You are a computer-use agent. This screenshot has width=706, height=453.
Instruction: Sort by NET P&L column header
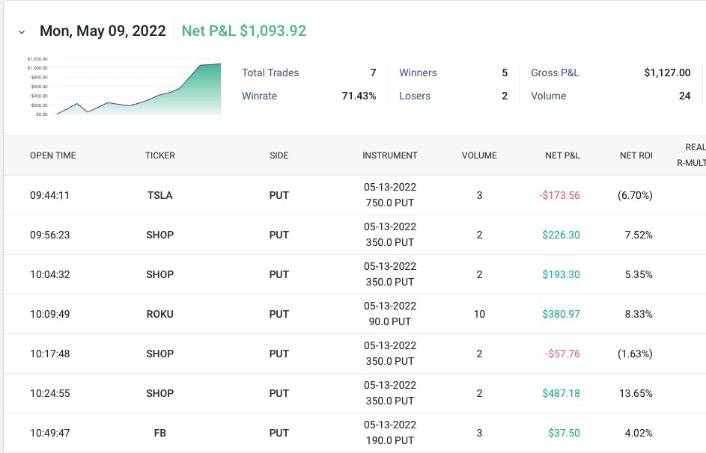tap(562, 155)
